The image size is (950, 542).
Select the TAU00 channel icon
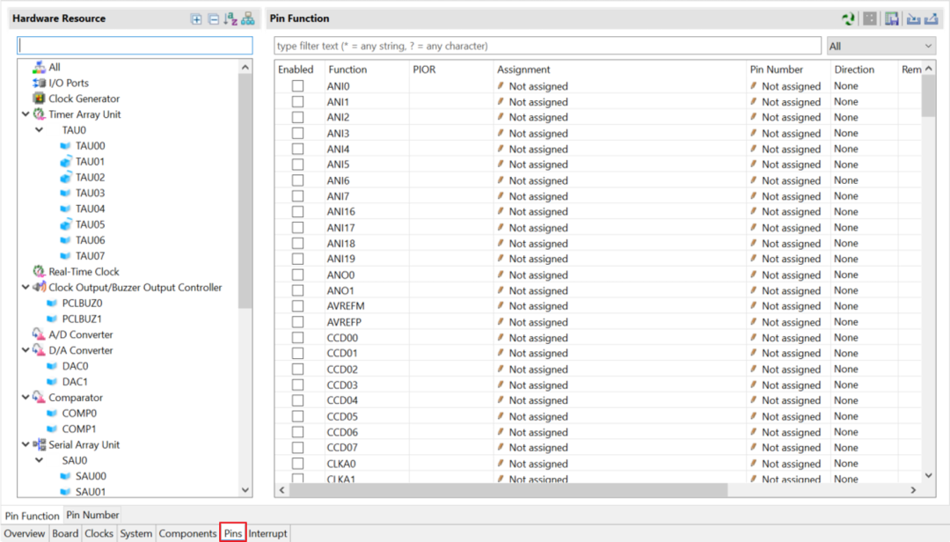65,145
